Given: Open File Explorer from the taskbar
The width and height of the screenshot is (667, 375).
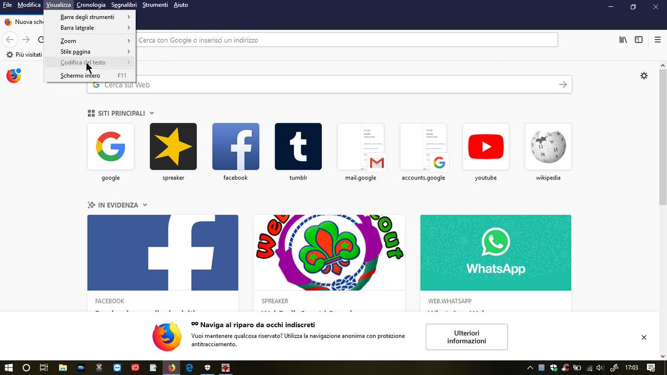Looking at the screenshot, I should tap(63, 368).
